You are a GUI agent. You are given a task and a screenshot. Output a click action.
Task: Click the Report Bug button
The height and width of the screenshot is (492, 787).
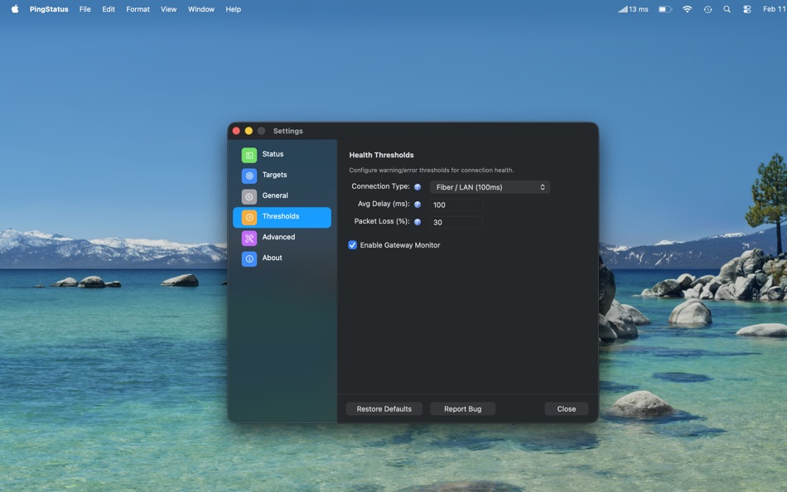coord(462,408)
